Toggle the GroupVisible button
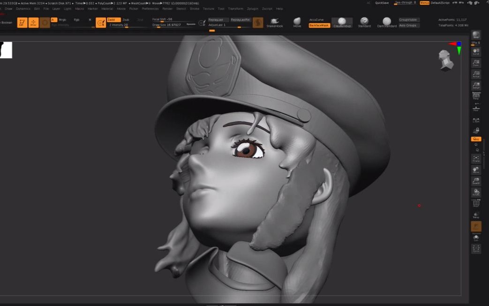The width and height of the screenshot is (489, 306). click(x=409, y=20)
